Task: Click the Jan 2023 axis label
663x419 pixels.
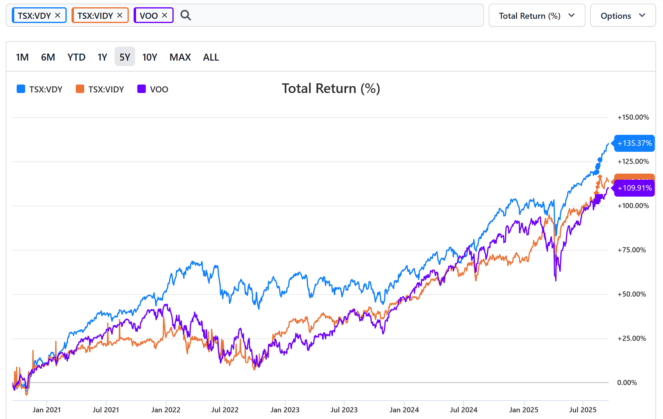Action: tap(285, 410)
